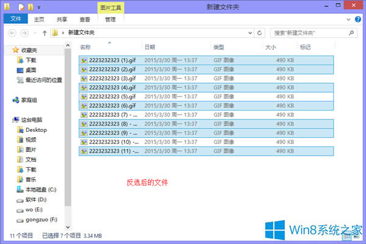The height and width of the screenshot is (244, 366).
Task: Open Quick Access Toolbar customize dropdown
Action: (40, 7)
